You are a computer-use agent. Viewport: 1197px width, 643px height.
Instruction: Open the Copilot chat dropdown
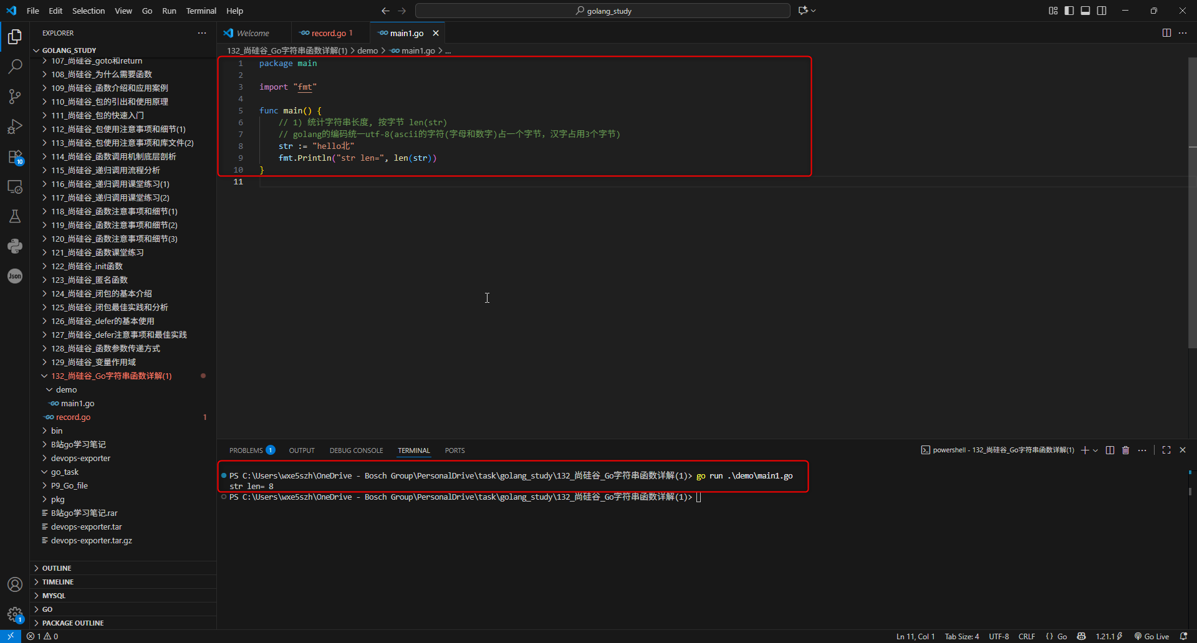pos(814,11)
